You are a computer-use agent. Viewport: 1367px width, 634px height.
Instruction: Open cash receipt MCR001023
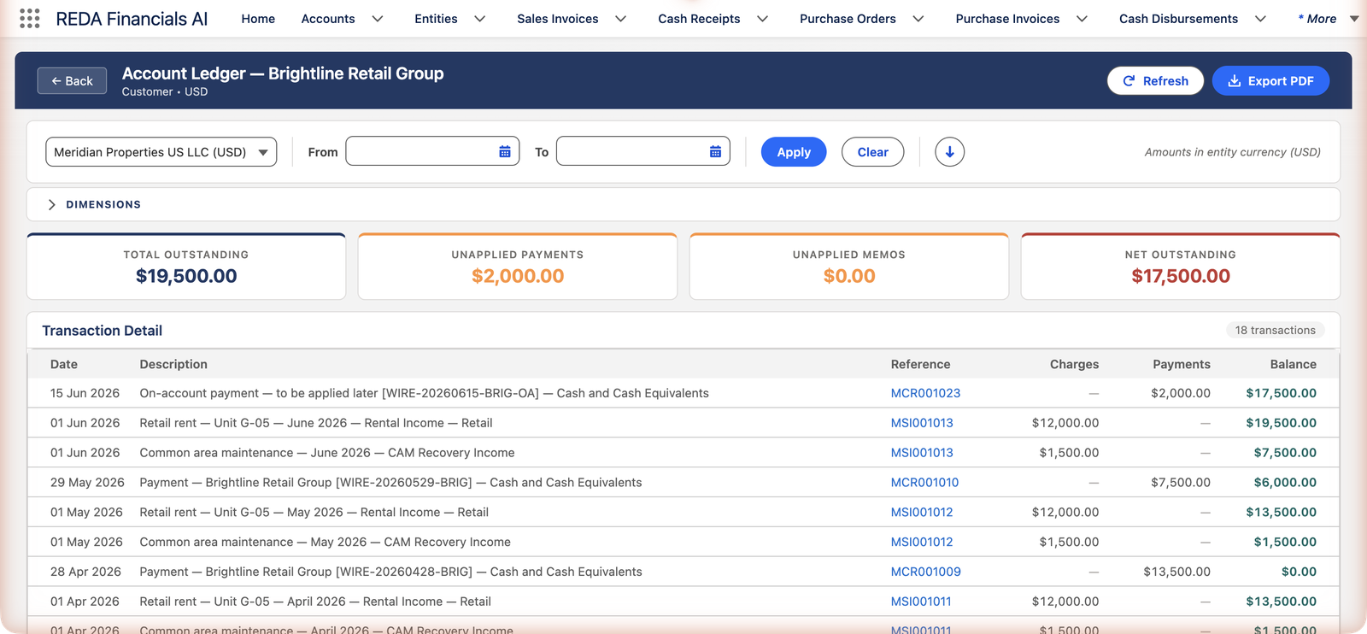coord(925,393)
